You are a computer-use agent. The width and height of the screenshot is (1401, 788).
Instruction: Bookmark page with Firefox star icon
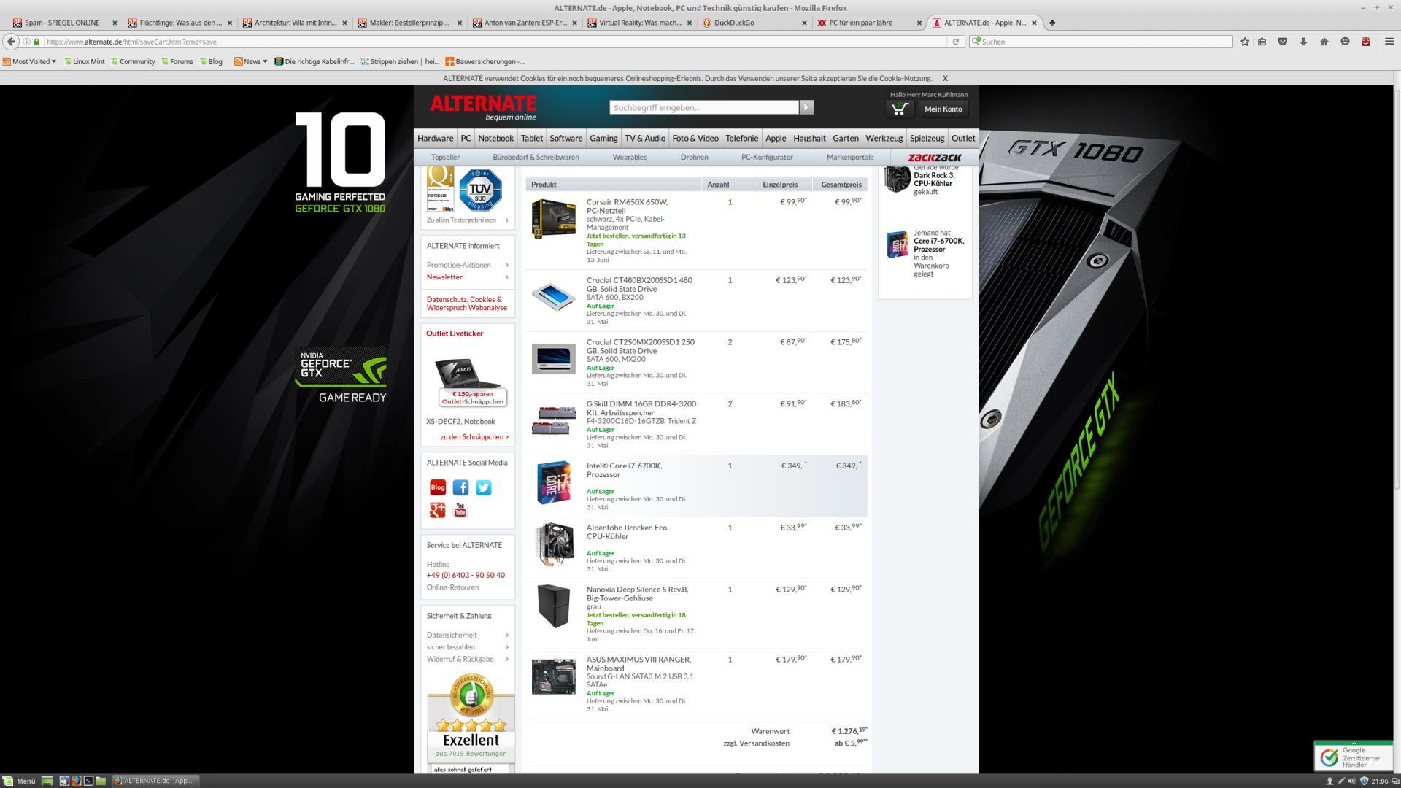click(x=1245, y=42)
